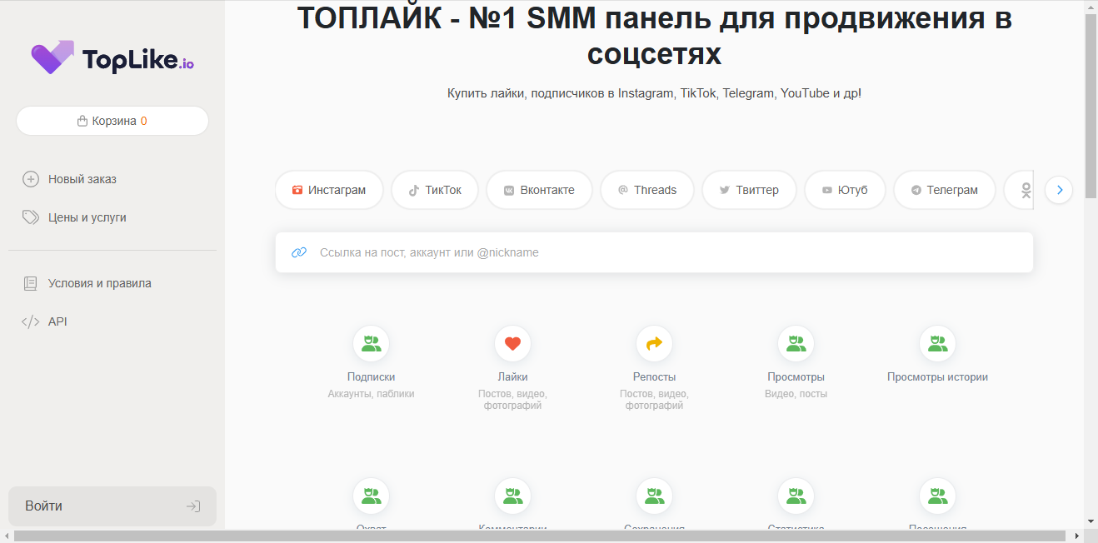Click the vertical scrollbar up arrow
The height and width of the screenshot is (543, 1098).
(1091, 7)
